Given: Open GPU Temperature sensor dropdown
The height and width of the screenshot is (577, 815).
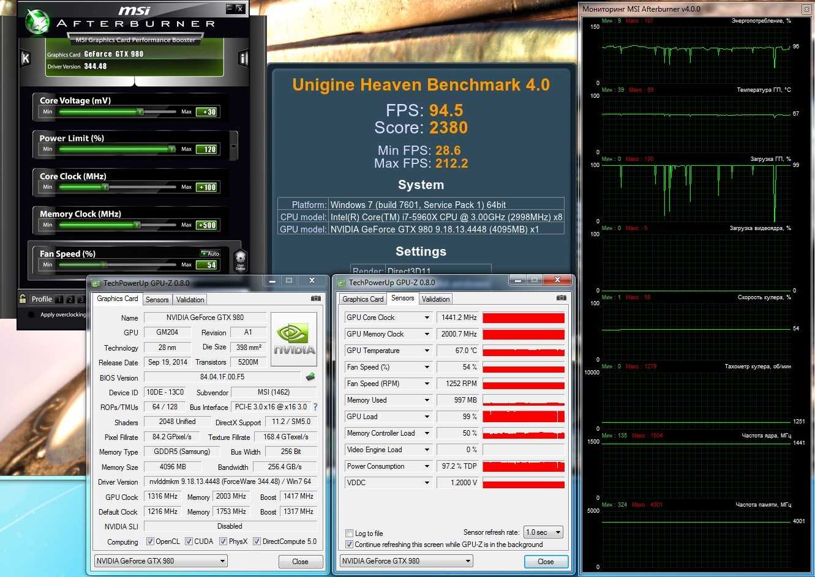Looking at the screenshot, I should [x=427, y=351].
